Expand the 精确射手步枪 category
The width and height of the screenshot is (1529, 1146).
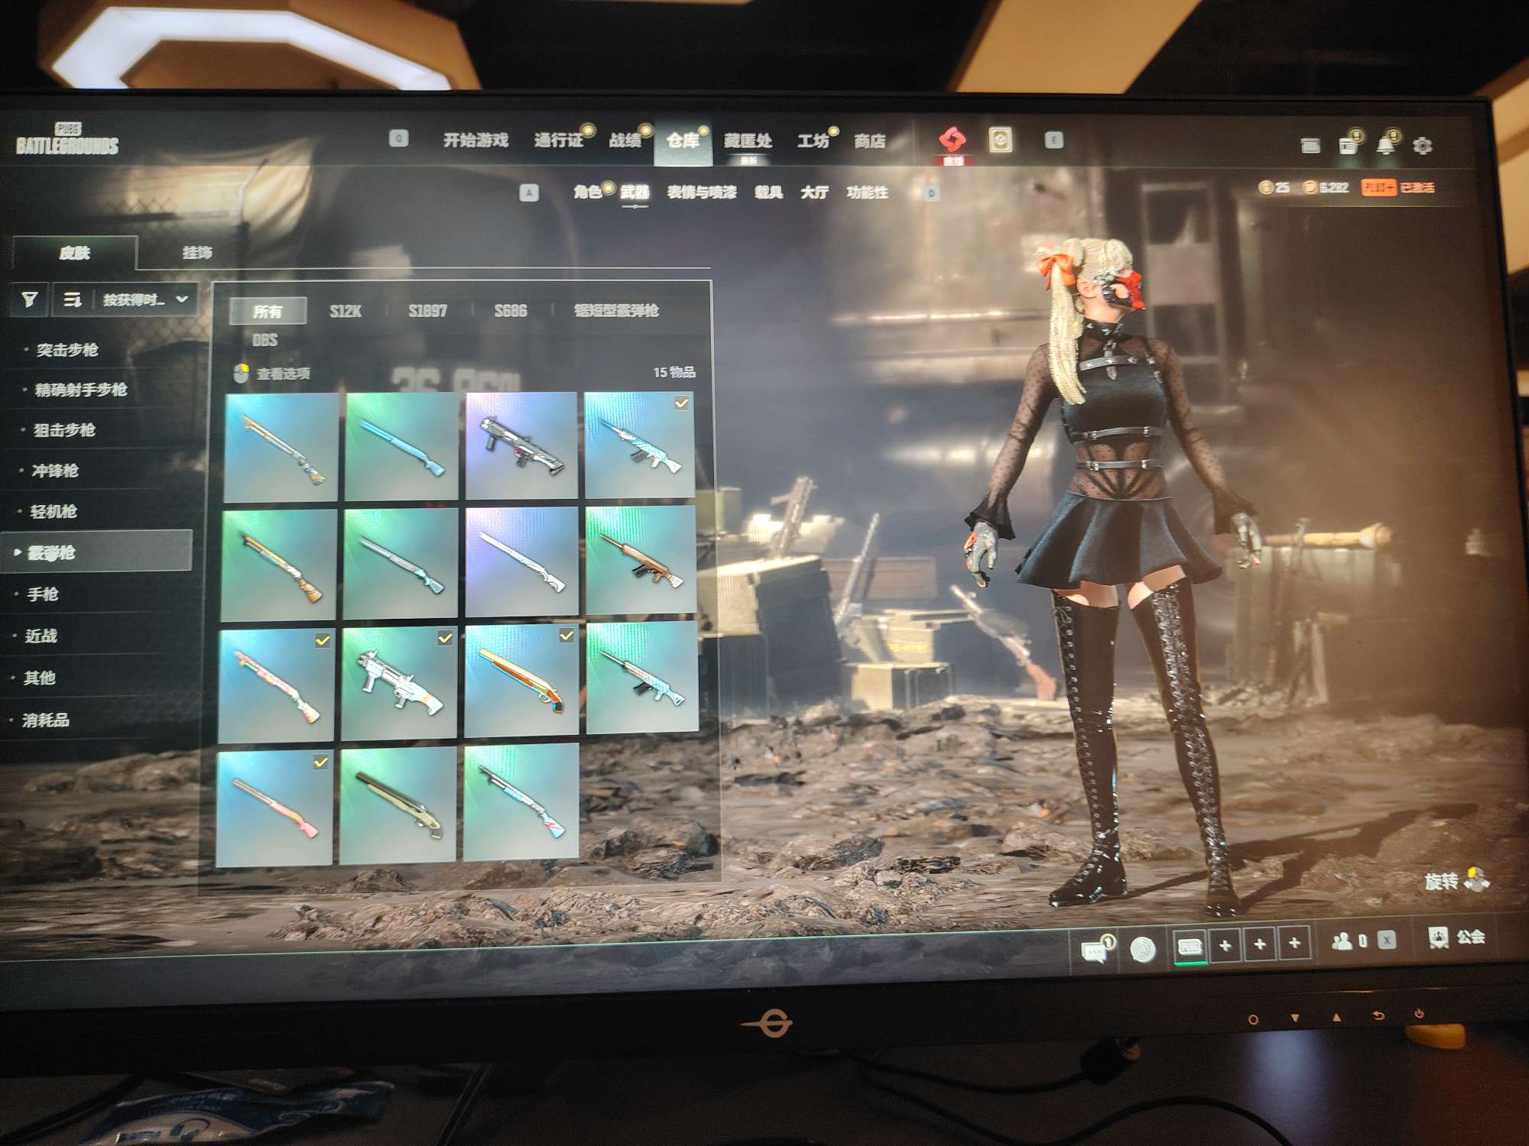(81, 390)
